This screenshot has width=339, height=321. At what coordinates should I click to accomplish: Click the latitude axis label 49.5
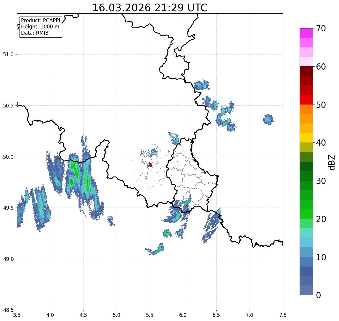(8, 208)
